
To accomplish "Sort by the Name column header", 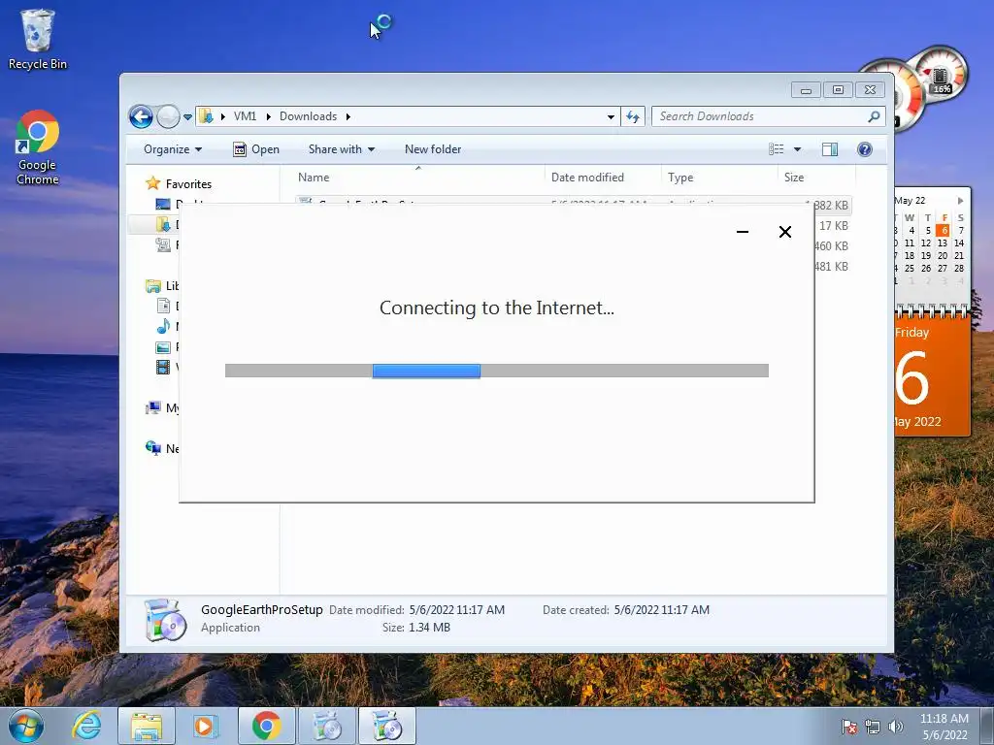I will (x=417, y=178).
